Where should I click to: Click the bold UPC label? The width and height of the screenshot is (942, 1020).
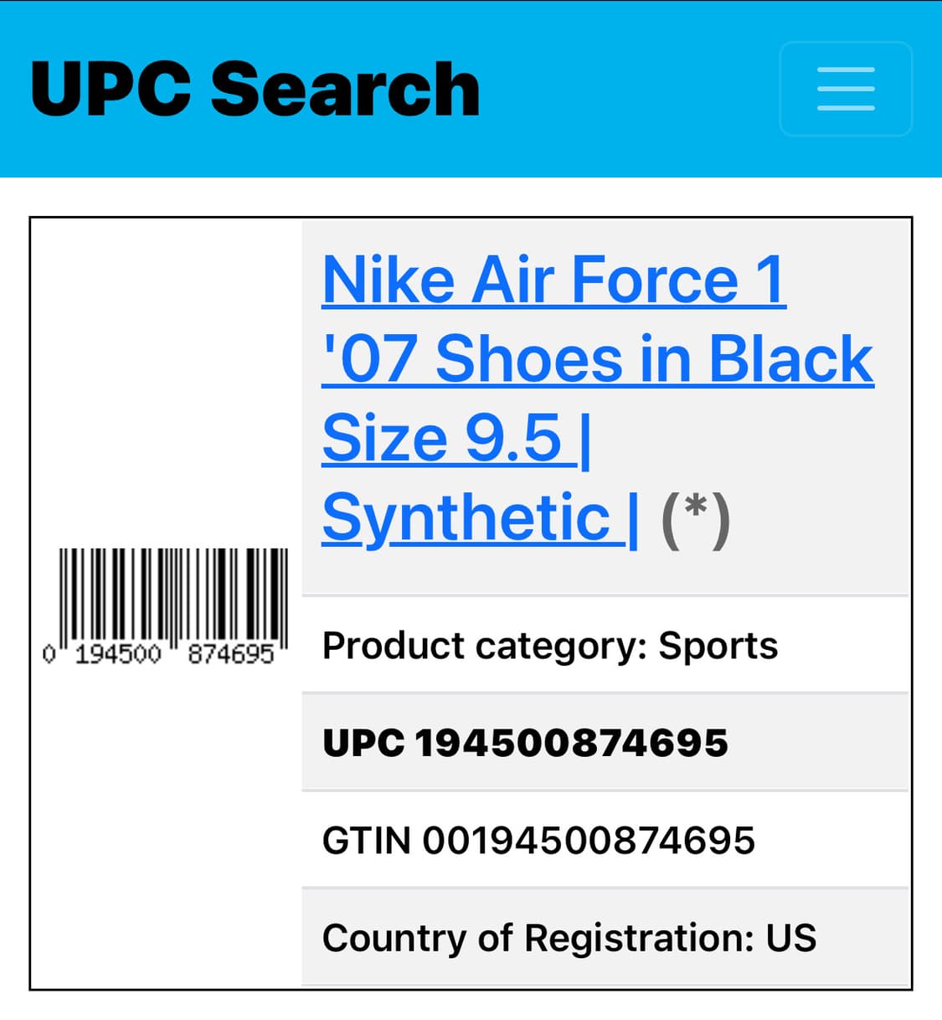tap(363, 743)
